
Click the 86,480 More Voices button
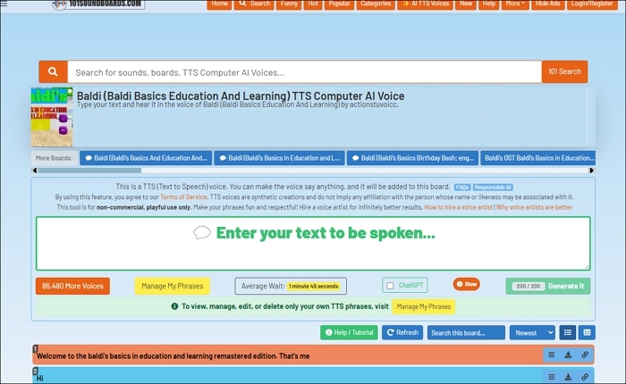point(72,286)
